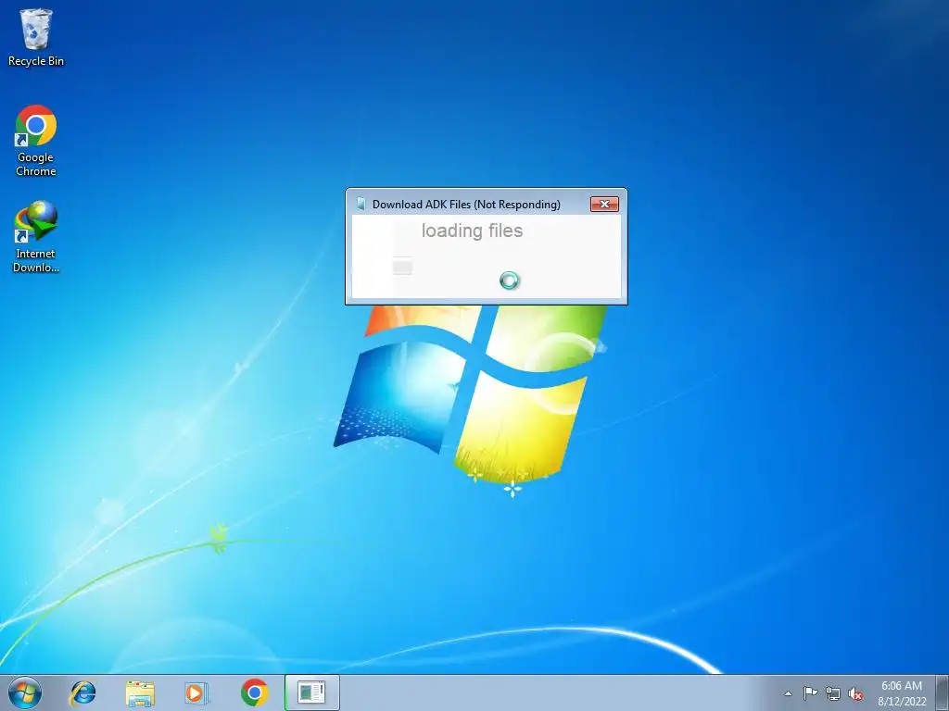This screenshot has width=949, height=711.
Task: Show hidden system tray icons
Action: tap(788, 693)
